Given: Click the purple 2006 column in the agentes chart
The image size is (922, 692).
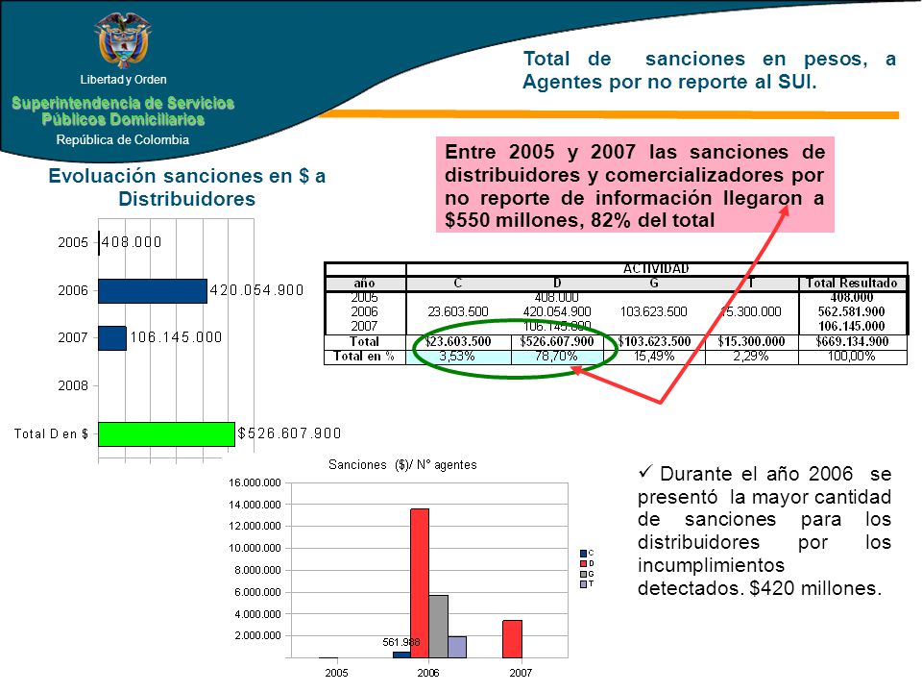Looking at the screenshot, I should point(457,647).
